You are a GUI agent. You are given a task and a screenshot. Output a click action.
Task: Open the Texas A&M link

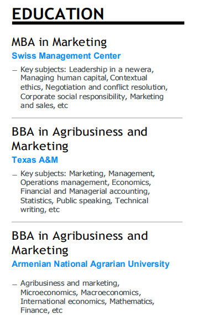click(35, 160)
